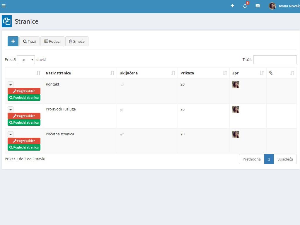Click Ivana Novak's profile avatar
Screen dimensions: 300x225
272,6
